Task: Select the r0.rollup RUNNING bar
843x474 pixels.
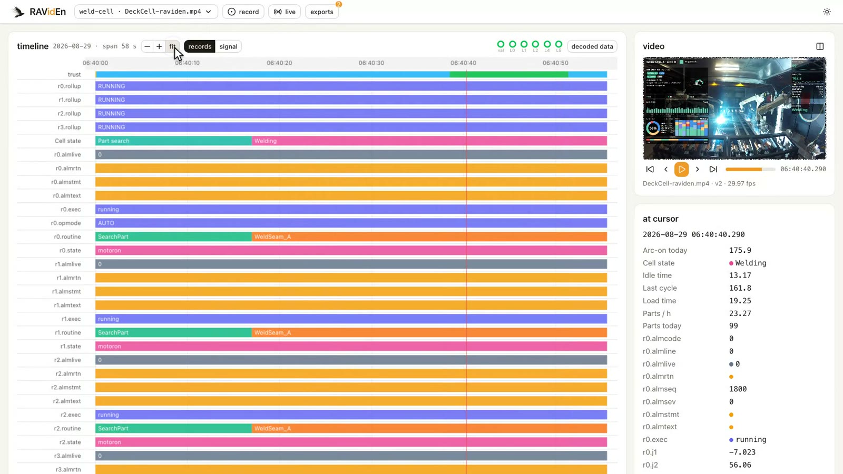Action: click(x=351, y=86)
